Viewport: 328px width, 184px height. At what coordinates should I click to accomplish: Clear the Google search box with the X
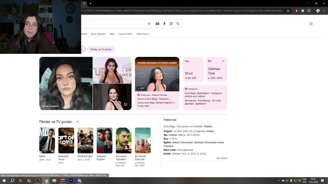click(149, 24)
